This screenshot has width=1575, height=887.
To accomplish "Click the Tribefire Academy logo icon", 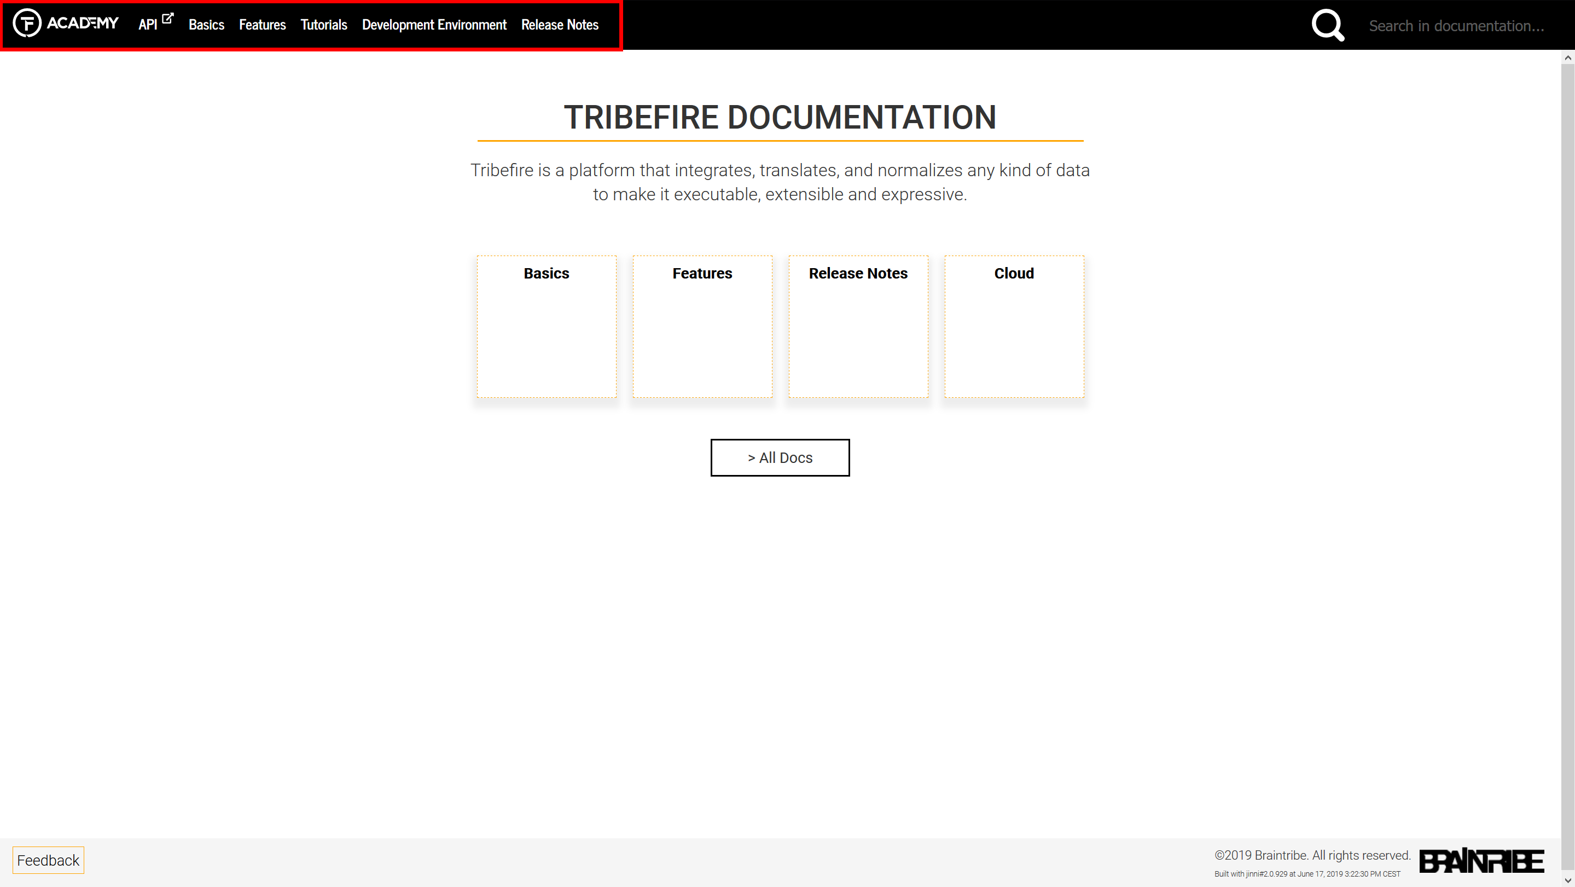I will pos(27,23).
